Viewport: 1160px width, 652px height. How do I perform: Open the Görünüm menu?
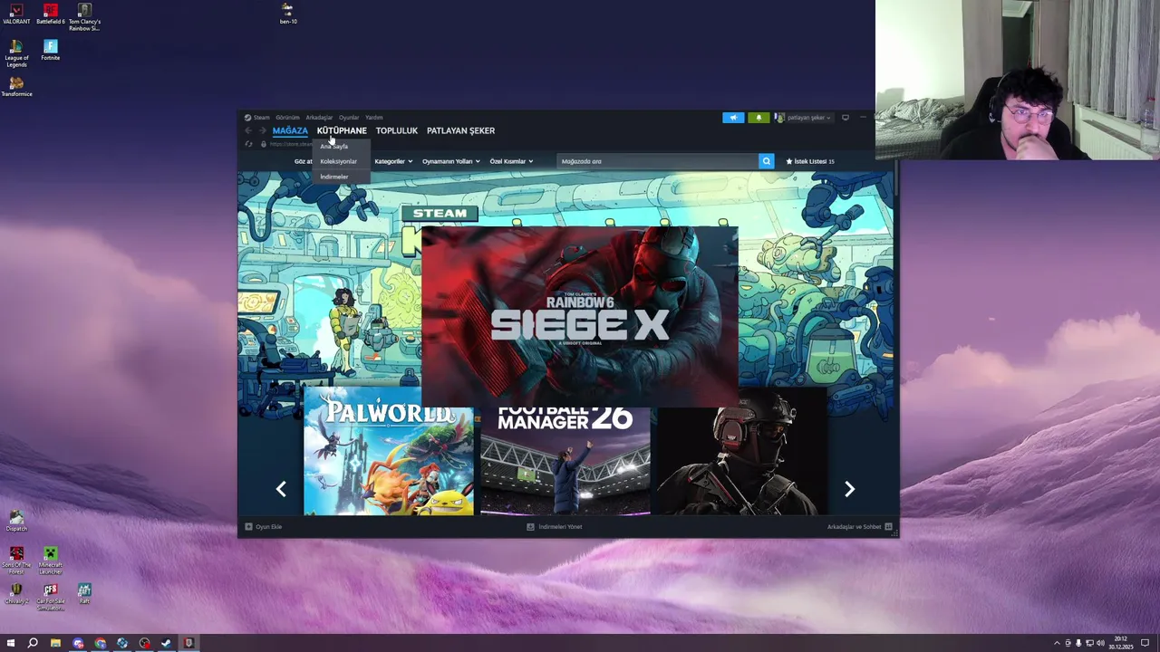click(x=287, y=118)
